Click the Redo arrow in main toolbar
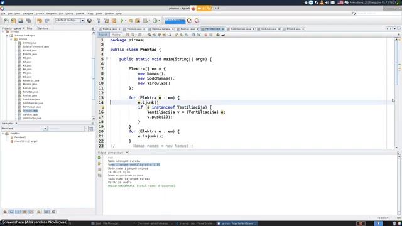402x226 pixels. pos(47,21)
